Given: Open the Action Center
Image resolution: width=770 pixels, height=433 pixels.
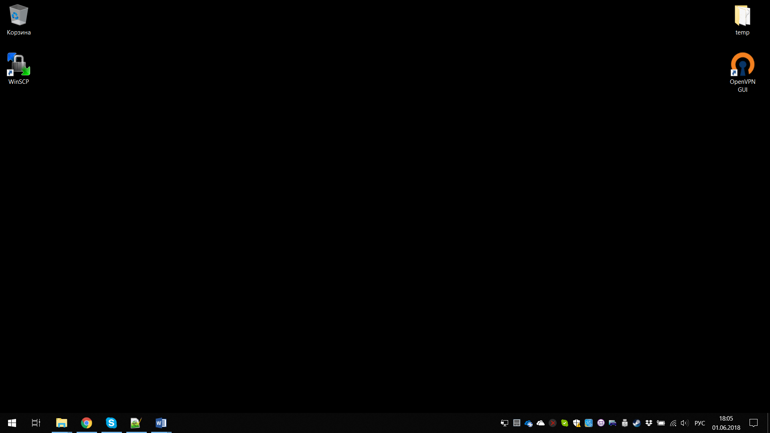Looking at the screenshot, I should coord(753,423).
